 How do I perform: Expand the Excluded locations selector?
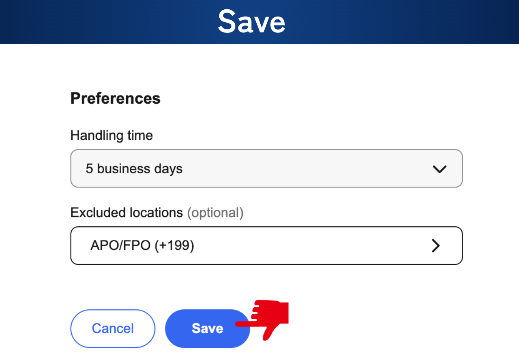click(266, 246)
